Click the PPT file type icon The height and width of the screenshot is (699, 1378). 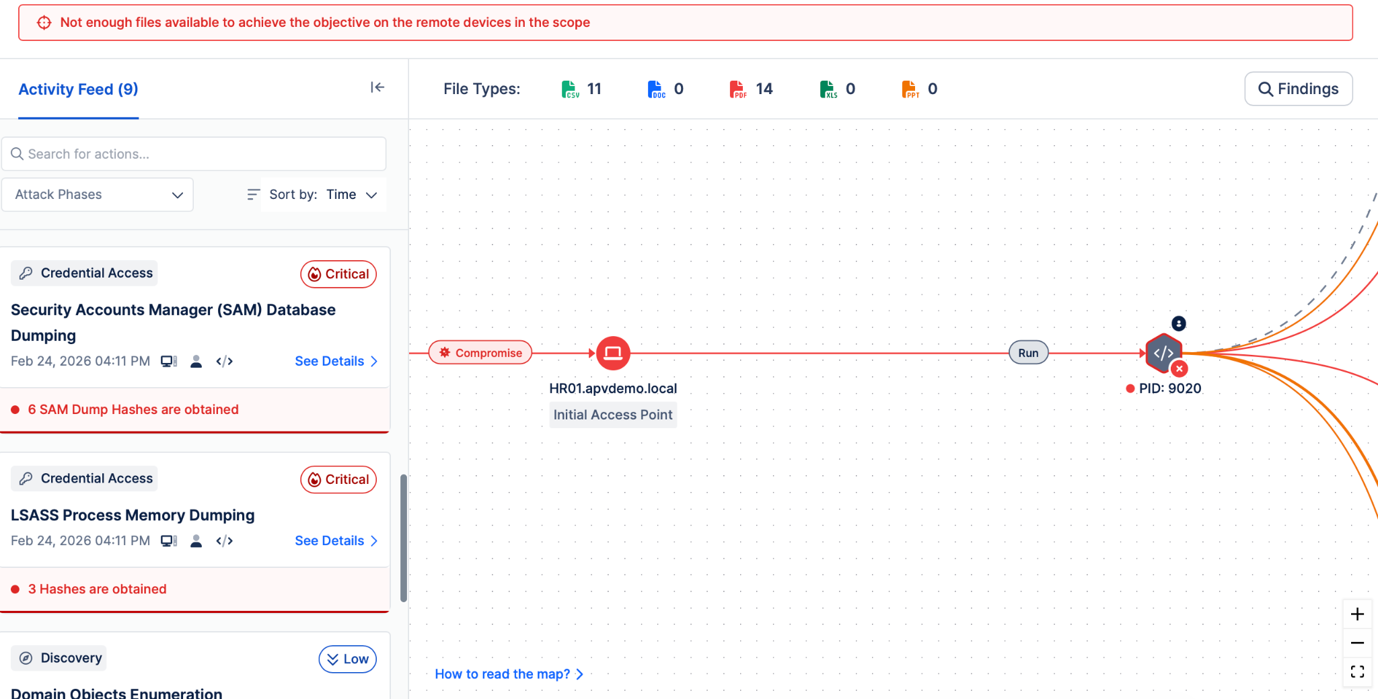click(x=910, y=89)
